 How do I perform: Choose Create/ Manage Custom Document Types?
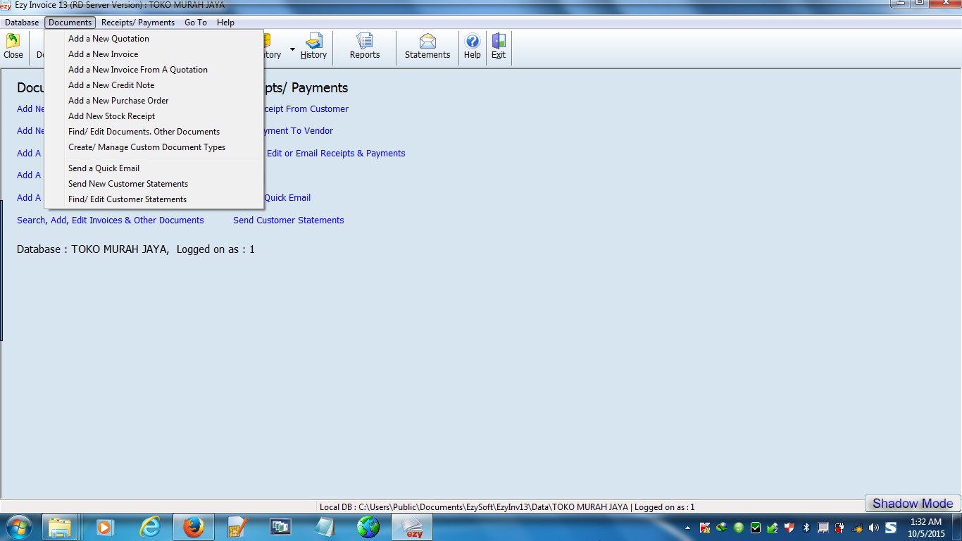(154, 147)
